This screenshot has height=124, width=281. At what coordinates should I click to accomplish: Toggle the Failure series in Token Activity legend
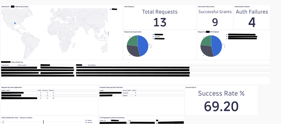tap(89, 120)
